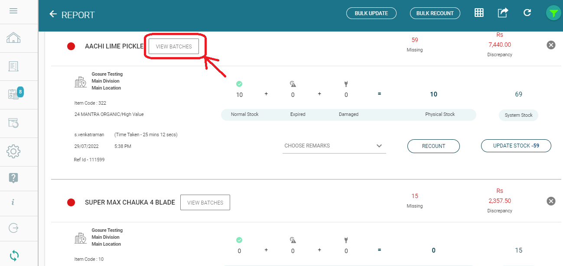Click BULK UPDATE button
The width and height of the screenshot is (563, 266).
(371, 13)
